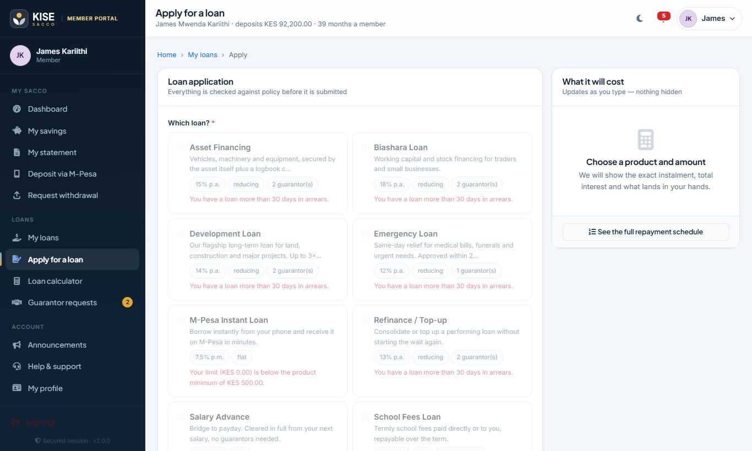
Task: Click the Emergency Loan 1 guarantor(s) tag
Action: coord(476,271)
